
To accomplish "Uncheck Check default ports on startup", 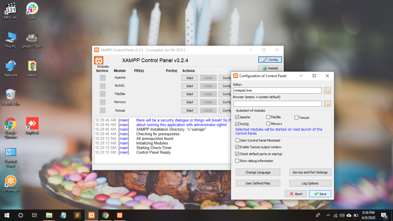I will pos(237,154).
